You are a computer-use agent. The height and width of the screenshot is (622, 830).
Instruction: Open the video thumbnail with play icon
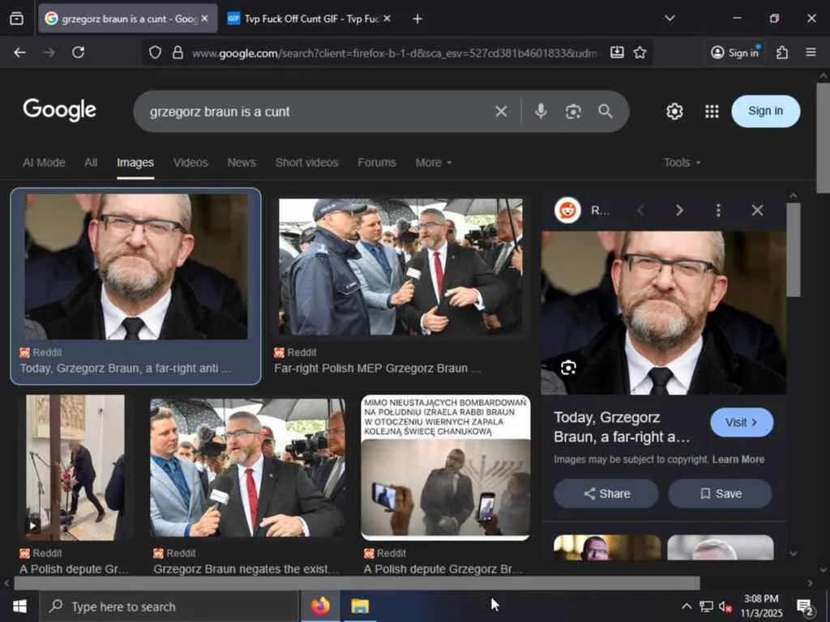[75, 467]
